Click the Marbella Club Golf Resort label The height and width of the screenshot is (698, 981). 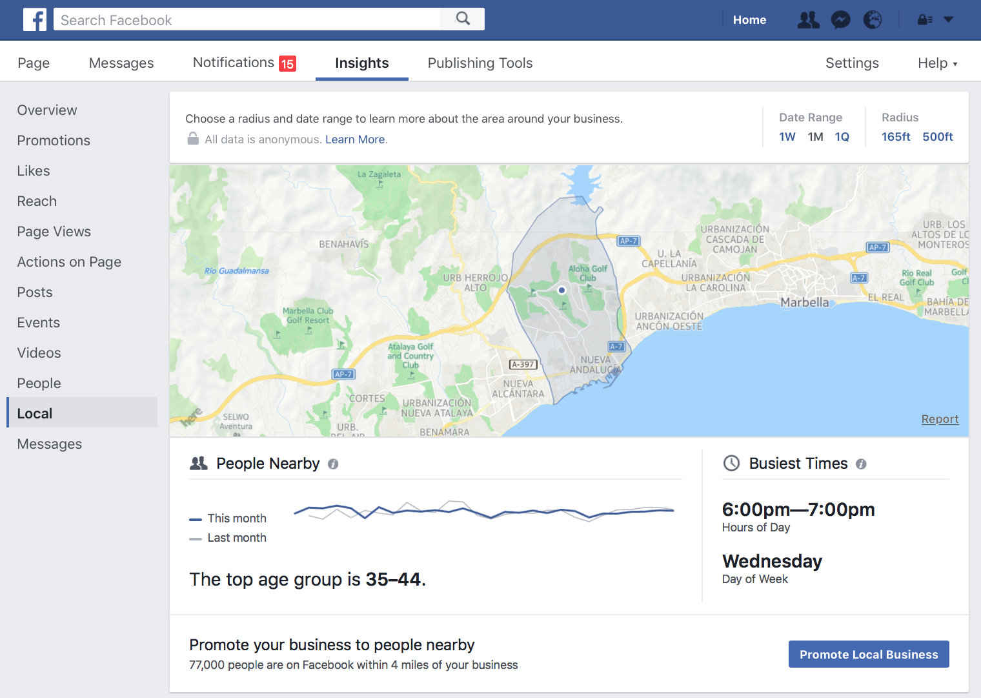[308, 315]
